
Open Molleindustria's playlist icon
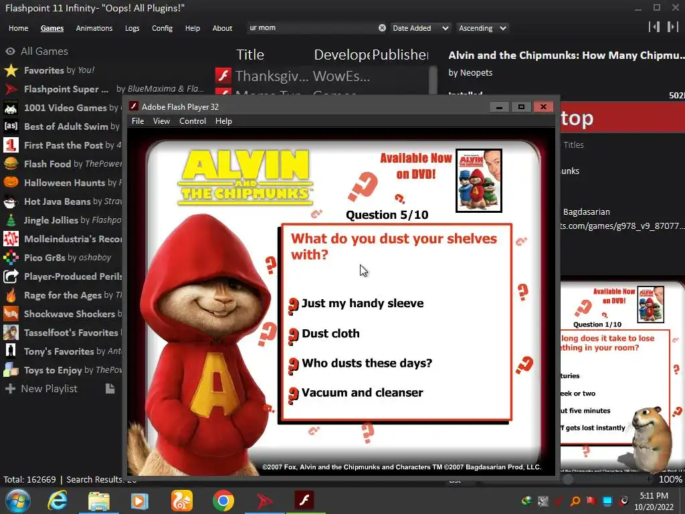pyautogui.click(x=11, y=239)
